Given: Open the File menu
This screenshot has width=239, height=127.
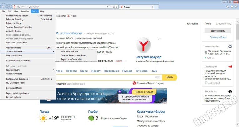Looking at the screenshot, I should point(3,11).
